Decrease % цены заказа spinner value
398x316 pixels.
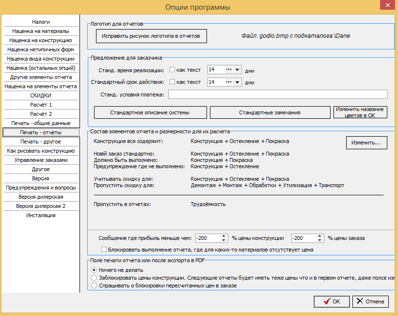click(320, 240)
